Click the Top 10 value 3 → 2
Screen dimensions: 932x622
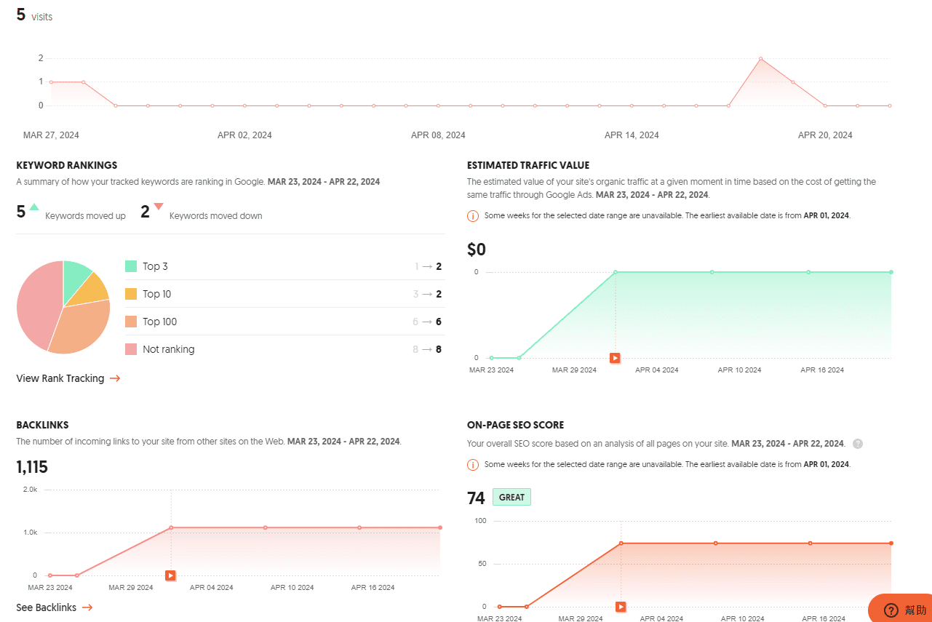pyautogui.click(x=429, y=294)
